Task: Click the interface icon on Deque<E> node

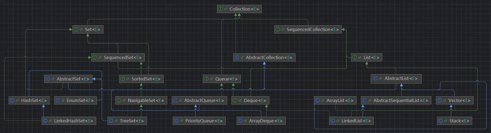Action: 235,100
